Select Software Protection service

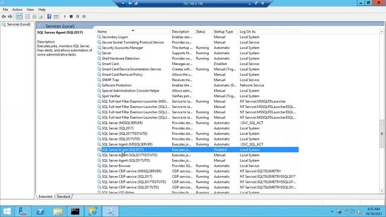[116, 86]
